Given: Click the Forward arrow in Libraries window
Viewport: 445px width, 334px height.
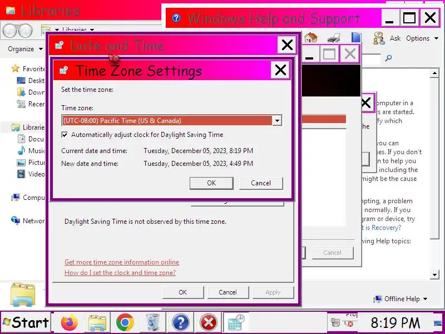Looking at the screenshot, I should (25, 31).
